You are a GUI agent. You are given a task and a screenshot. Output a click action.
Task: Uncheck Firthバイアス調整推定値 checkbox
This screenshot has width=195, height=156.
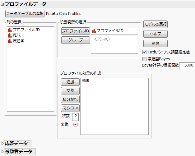[x=144, y=52]
